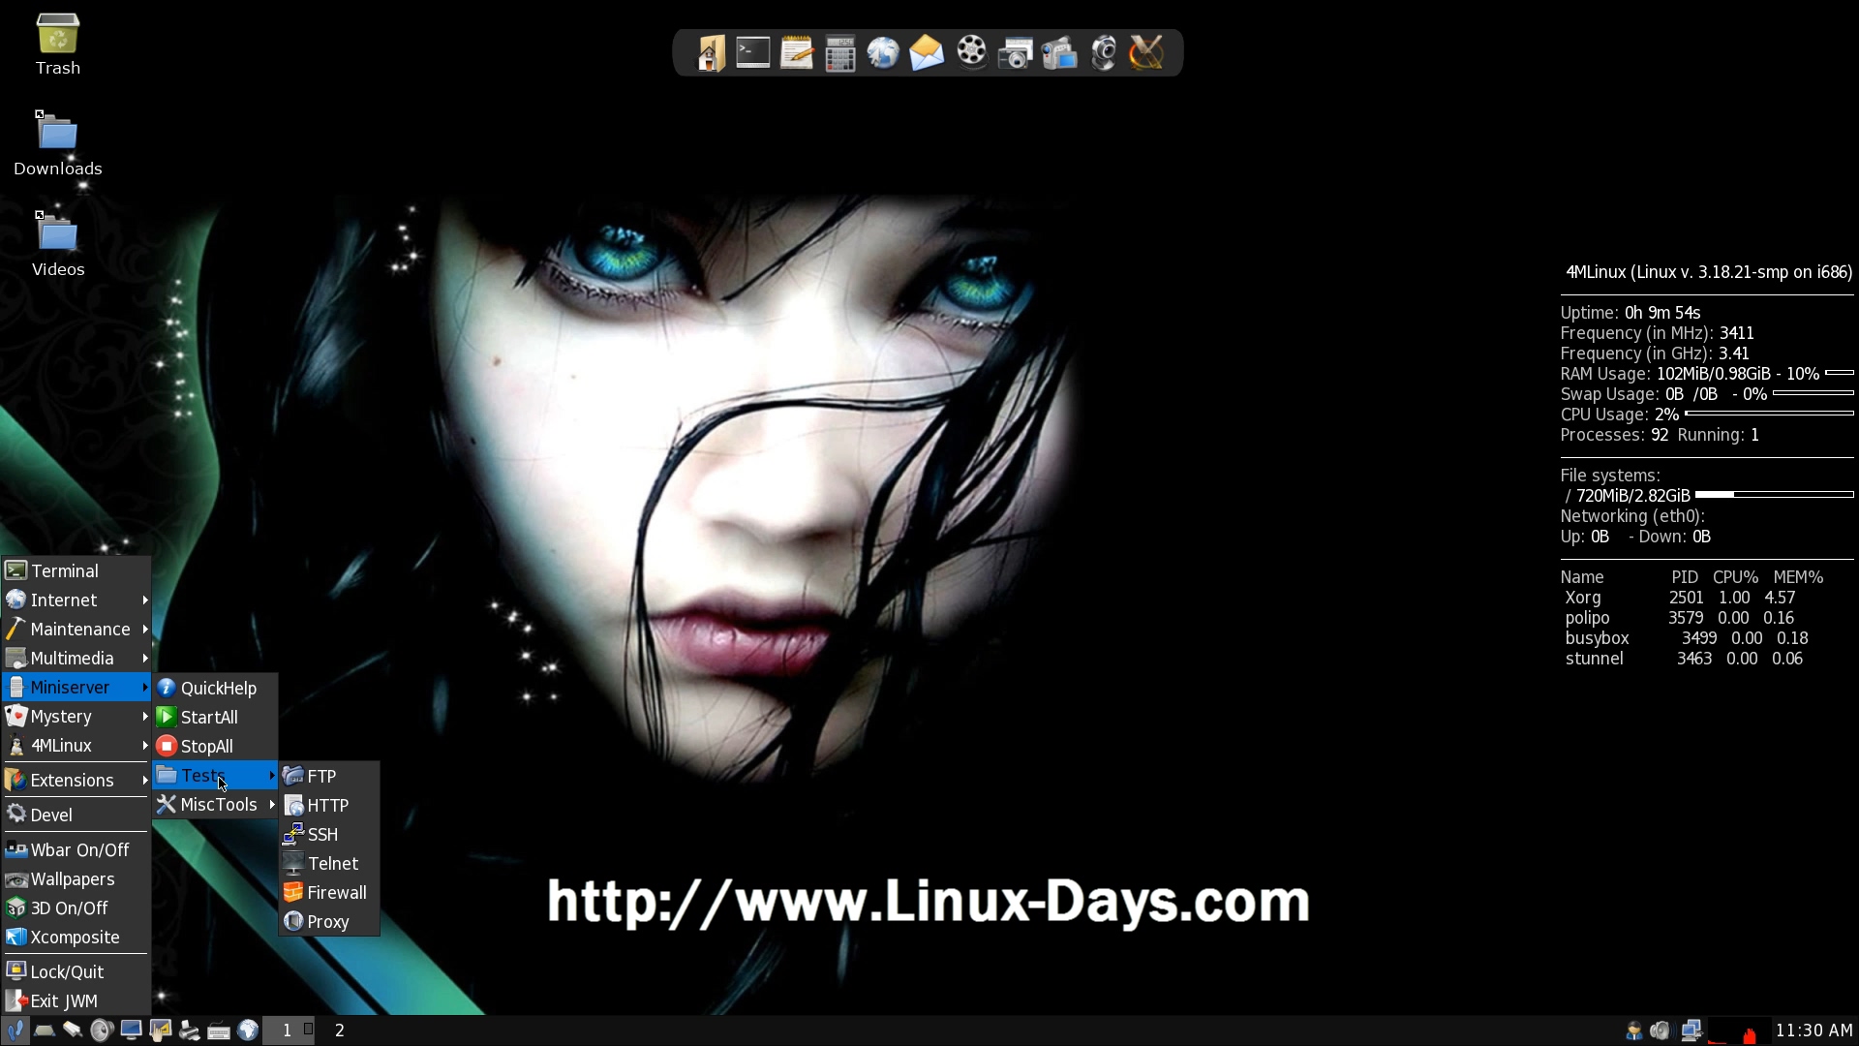Open the home folder icon in Wbar dock

(x=711, y=53)
